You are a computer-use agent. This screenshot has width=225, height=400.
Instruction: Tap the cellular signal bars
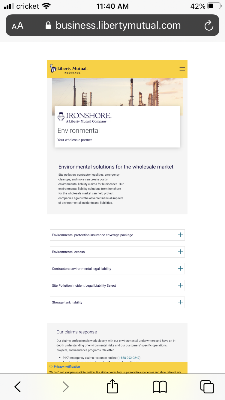click(x=9, y=6)
